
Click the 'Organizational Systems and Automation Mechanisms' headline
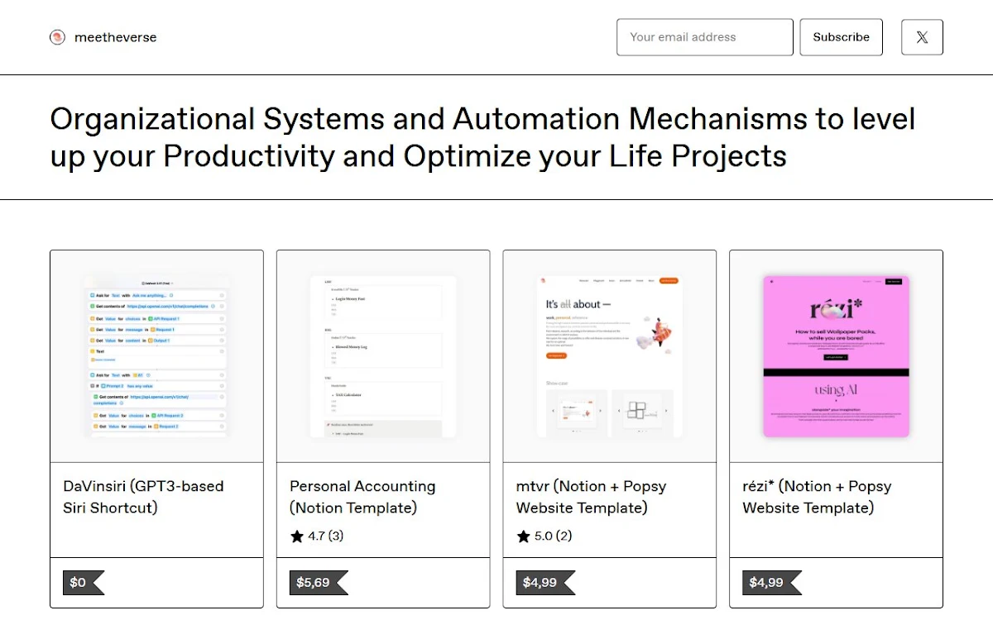(x=482, y=137)
